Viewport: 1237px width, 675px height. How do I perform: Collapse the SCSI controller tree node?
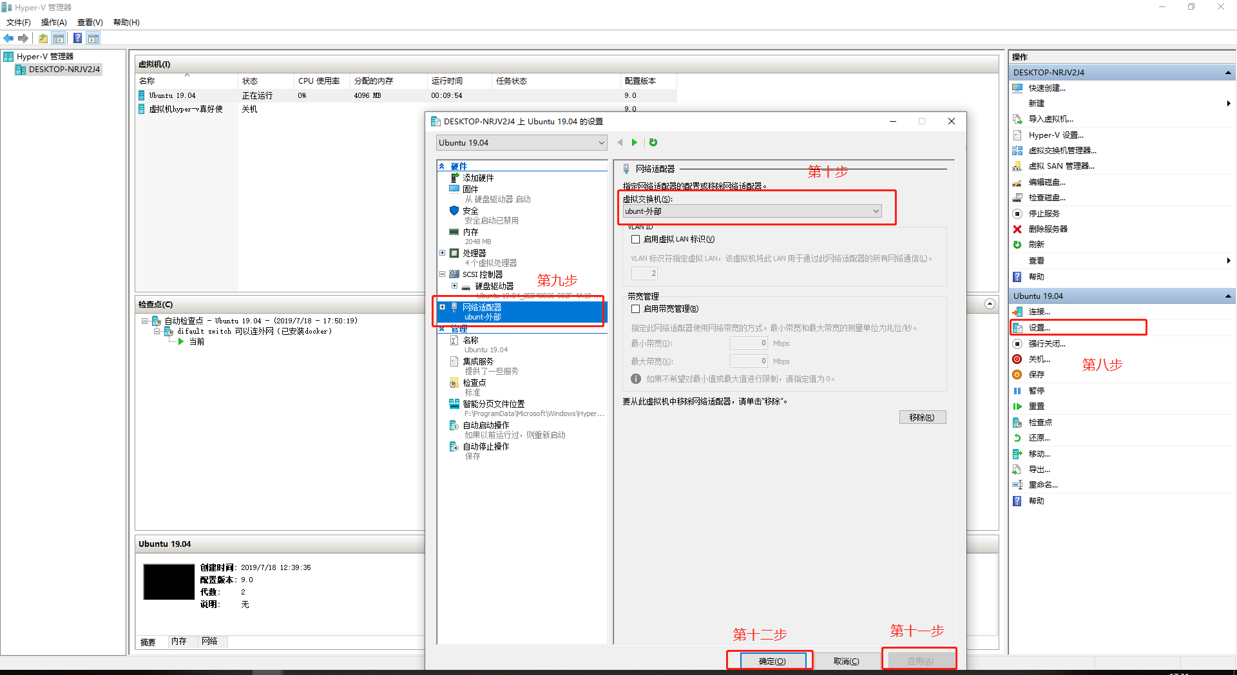pos(443,274)
